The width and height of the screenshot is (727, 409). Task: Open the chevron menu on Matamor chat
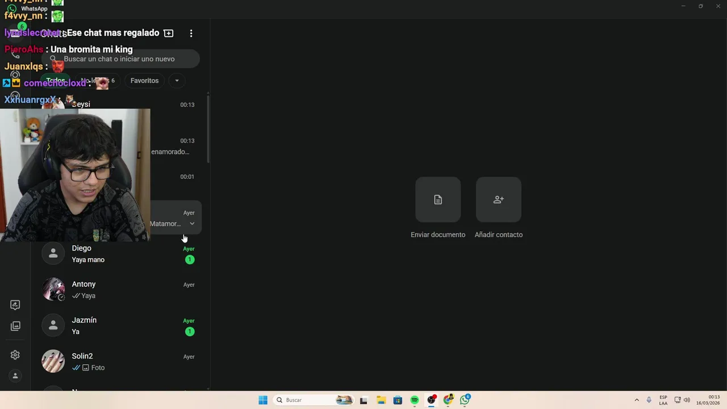pos(192,224)
